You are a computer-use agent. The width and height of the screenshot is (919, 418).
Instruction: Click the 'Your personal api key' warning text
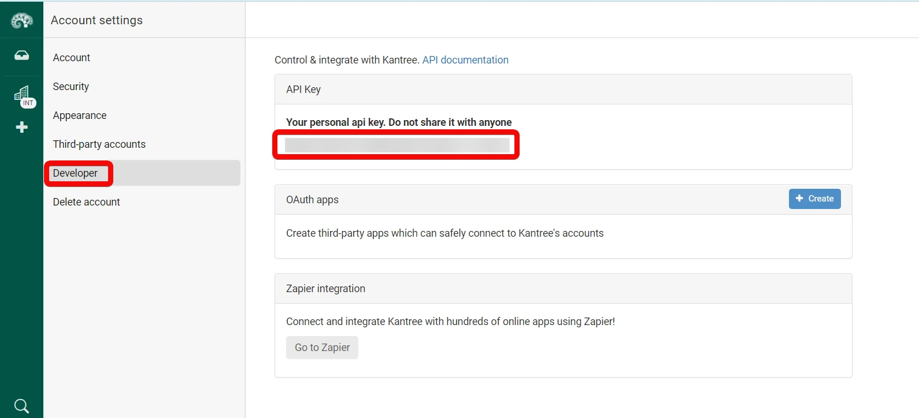[x=399, y=122]
